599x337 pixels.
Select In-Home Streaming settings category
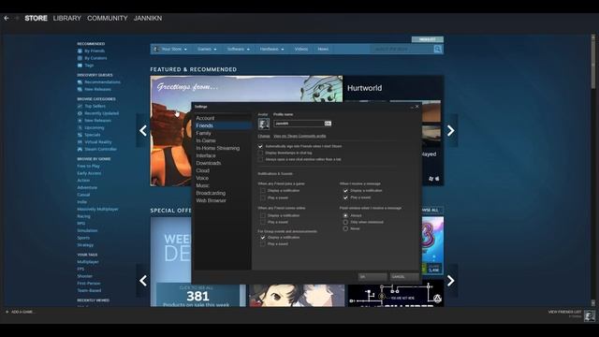point(223,148)
